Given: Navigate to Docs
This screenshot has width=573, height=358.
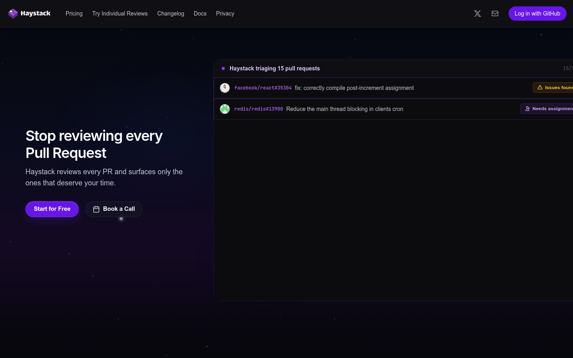Looking at the screenshot, I should click(200, 14).
